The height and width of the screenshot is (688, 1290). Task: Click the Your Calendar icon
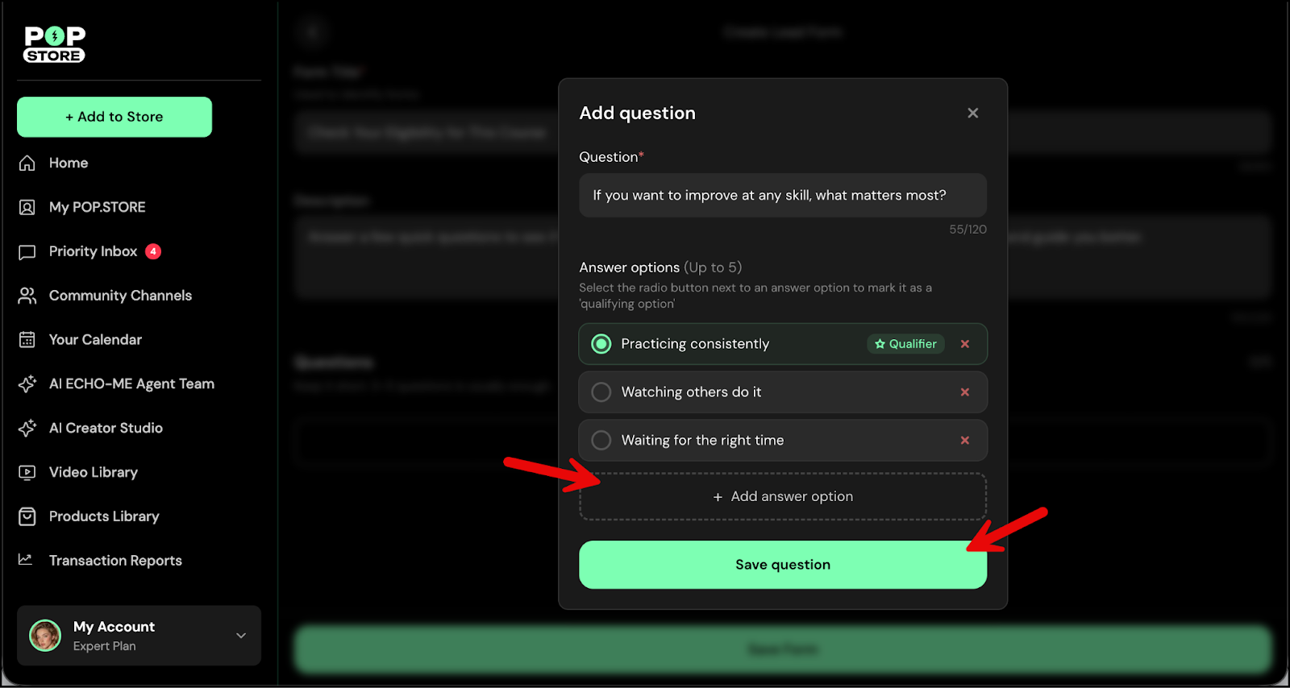27,340
